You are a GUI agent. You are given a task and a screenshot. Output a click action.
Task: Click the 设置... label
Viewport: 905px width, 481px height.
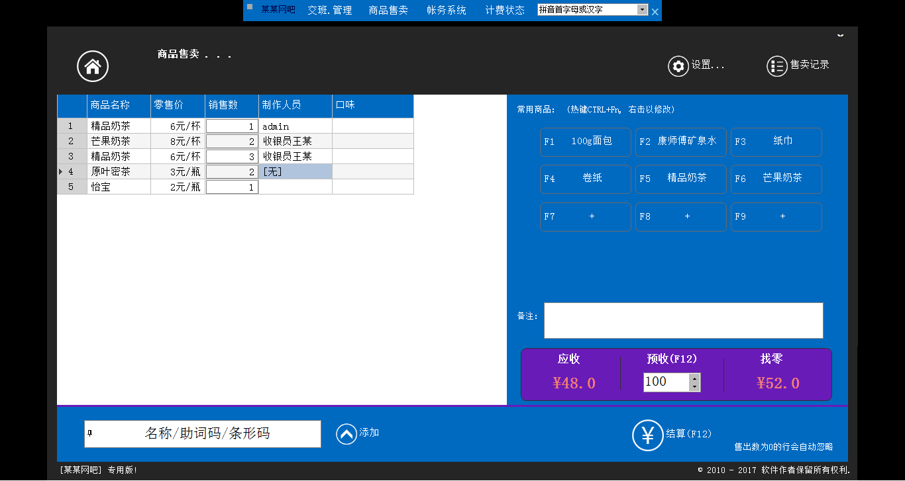tap(708, 65)
